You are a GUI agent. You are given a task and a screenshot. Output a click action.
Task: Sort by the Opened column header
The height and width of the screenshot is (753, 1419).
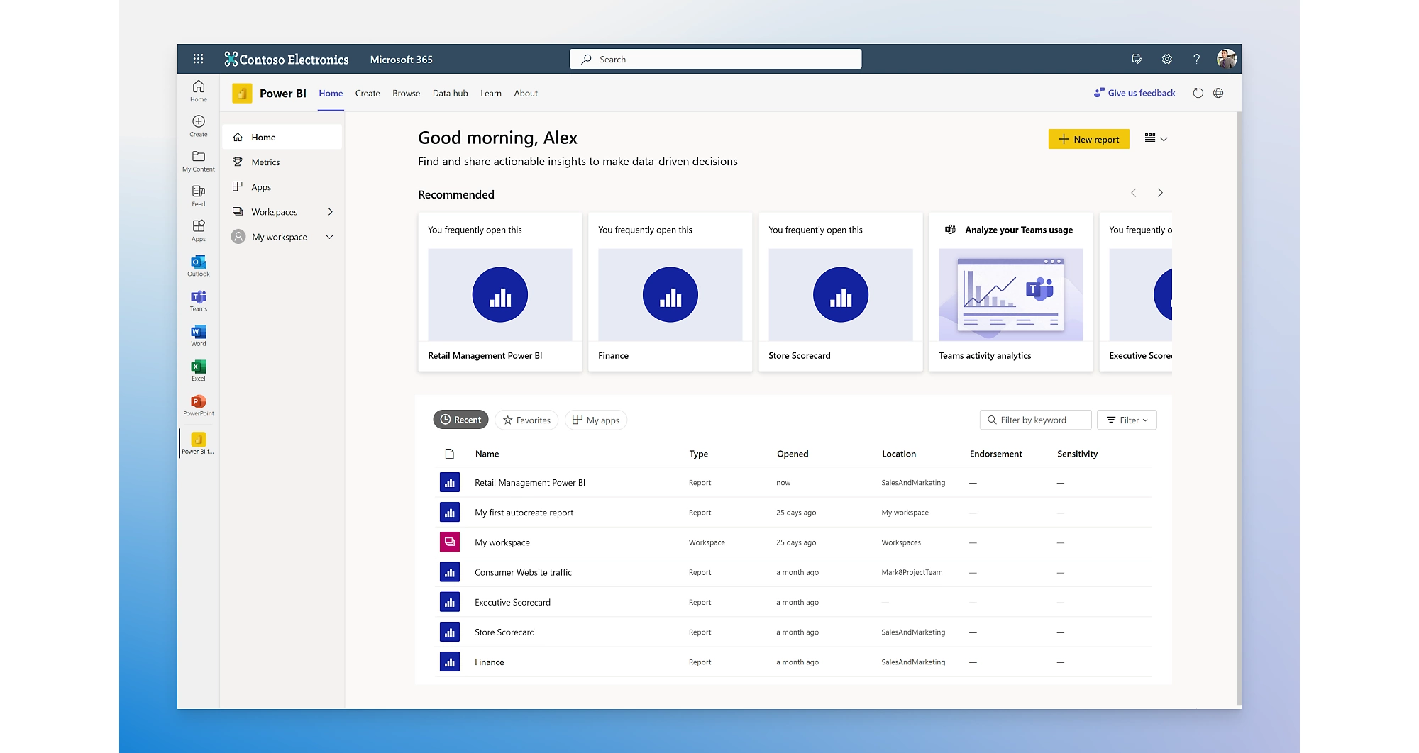coord(793,454)
